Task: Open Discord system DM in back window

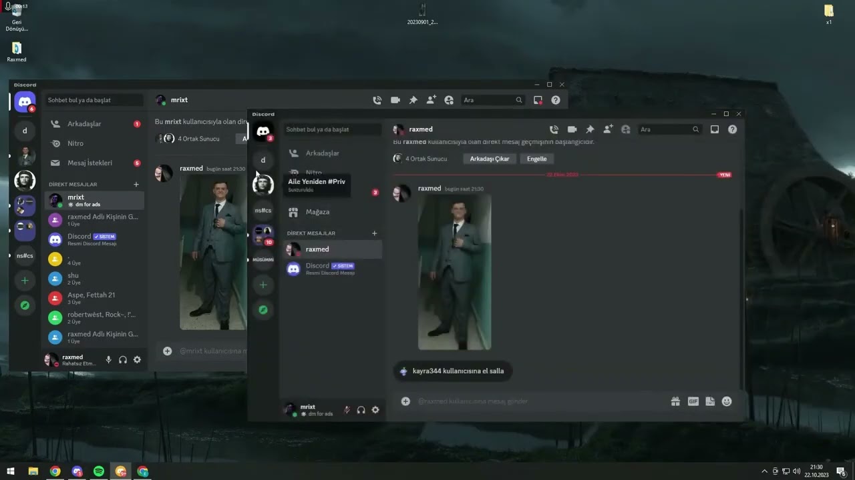Action: click(95, 239)
